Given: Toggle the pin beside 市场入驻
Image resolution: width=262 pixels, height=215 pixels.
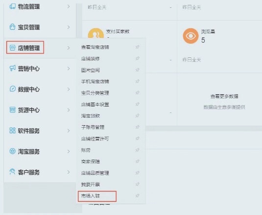Looking at the screenshot, I should pos(137,195).
